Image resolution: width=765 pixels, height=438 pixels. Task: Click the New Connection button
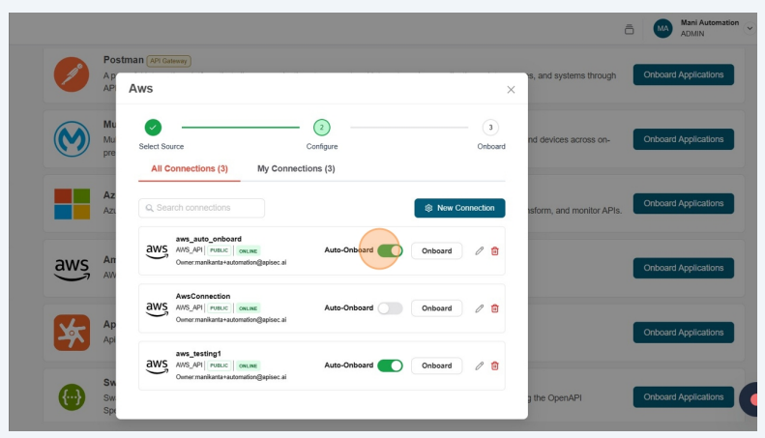click(x=459, y=208)
